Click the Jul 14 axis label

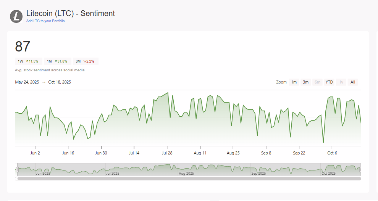pyautogui.click(x=134, y=153)
